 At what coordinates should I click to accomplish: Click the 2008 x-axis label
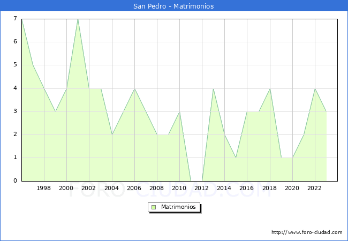point(156,188)
